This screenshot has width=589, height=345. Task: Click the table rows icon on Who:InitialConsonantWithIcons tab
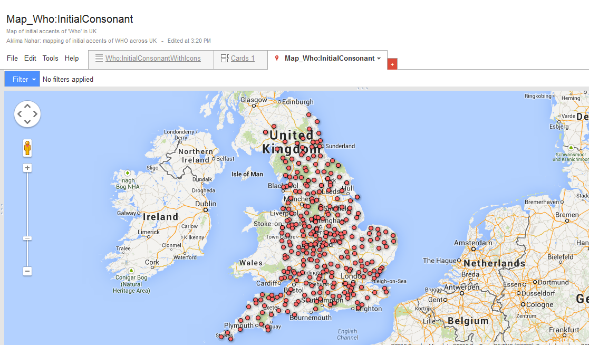coord(99,58)
